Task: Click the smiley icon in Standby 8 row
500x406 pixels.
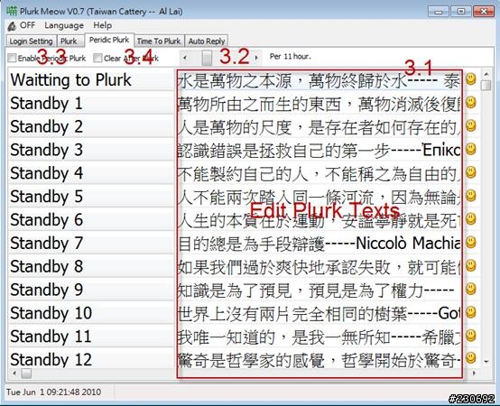Action: (470, 265)
